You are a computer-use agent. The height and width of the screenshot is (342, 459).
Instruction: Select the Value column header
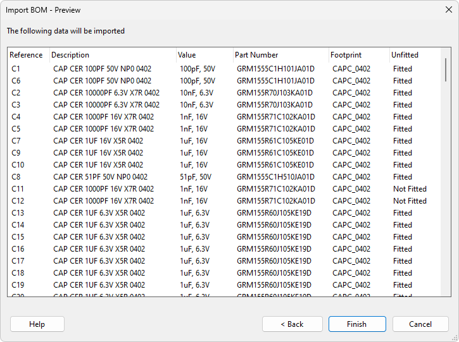[187, 55]
